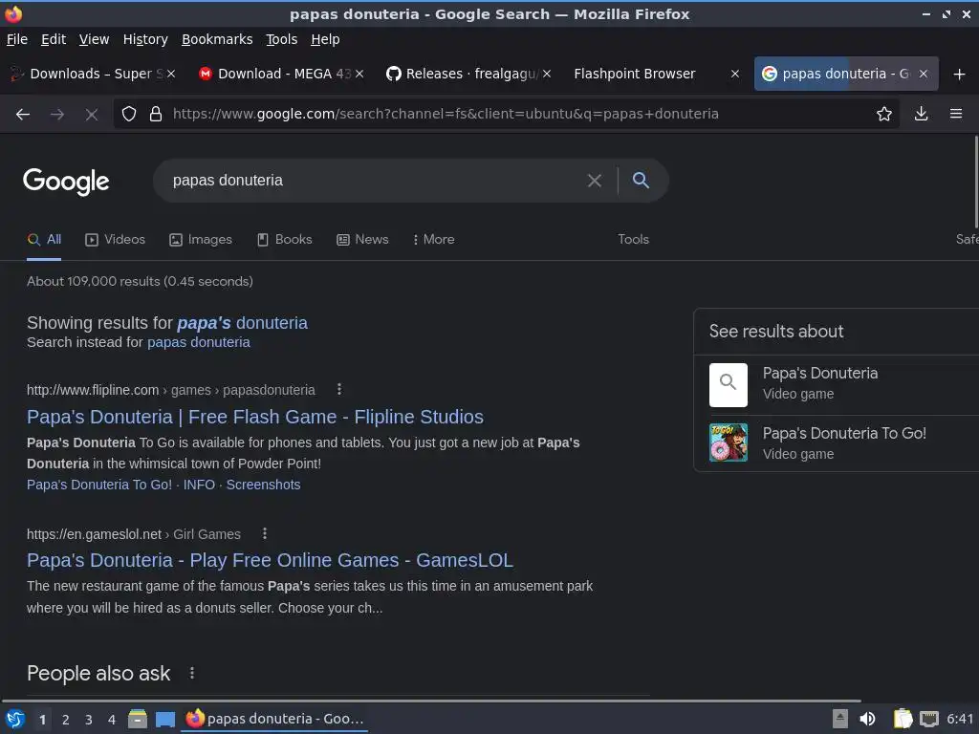Open a new tab with plus button
Viewport: 979px width, 734px height.
[x=960, y=75]
